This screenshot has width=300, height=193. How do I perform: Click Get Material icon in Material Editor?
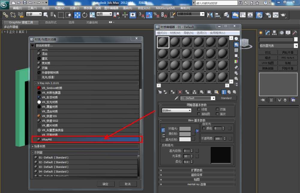point(160,92)
